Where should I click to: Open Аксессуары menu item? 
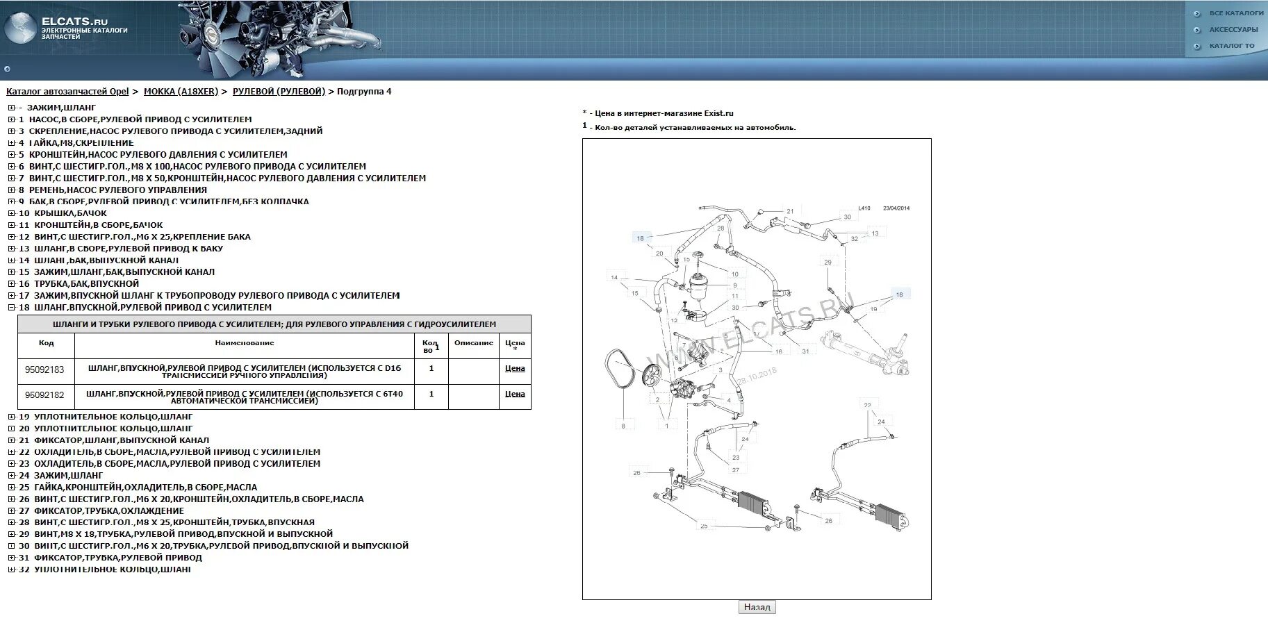1233,30
